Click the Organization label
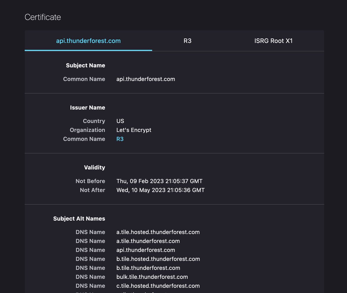Screen dimensions: 347x293 tap(87, 130)
